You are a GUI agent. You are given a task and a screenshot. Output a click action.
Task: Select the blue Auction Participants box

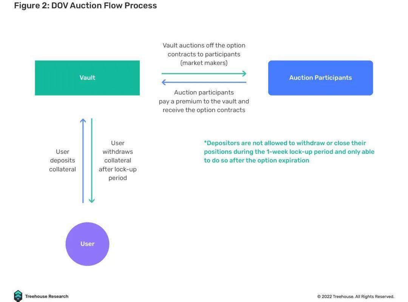coord(320,78)
